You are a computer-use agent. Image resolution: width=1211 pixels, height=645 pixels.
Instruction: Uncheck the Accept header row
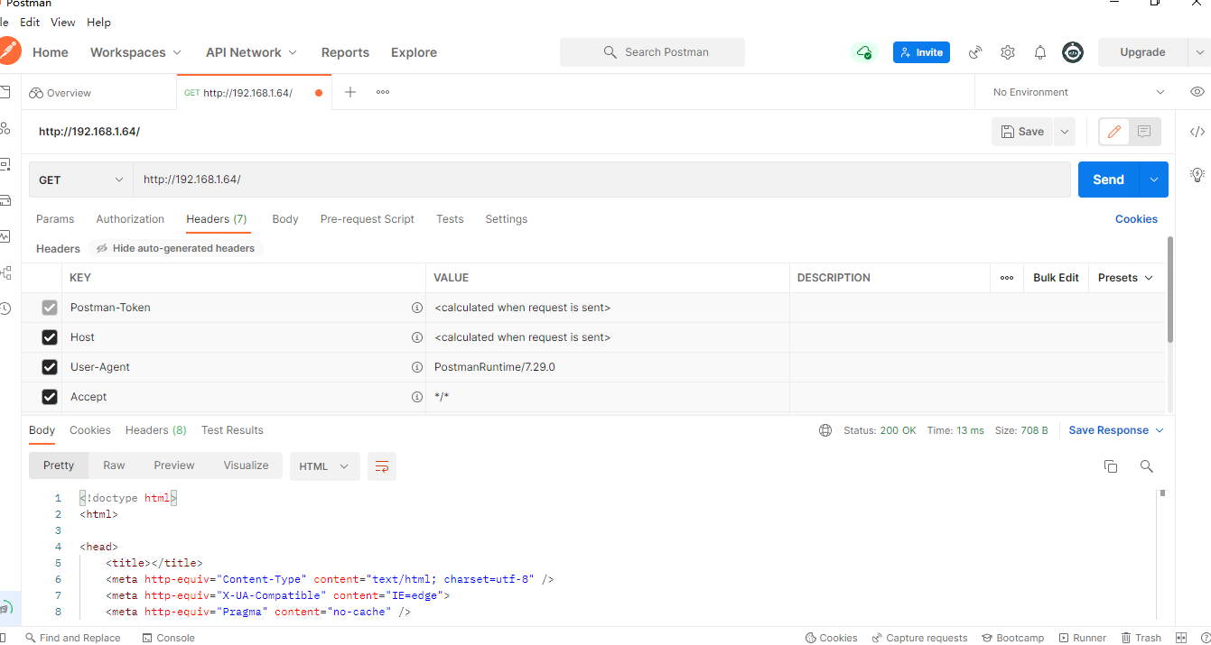tap(50, 396)
